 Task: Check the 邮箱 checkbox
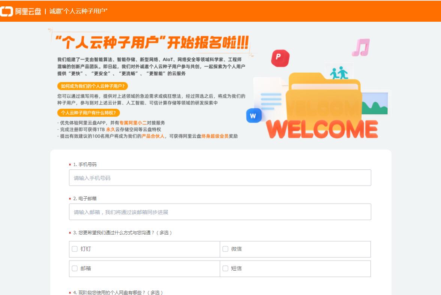click(75, 268)
